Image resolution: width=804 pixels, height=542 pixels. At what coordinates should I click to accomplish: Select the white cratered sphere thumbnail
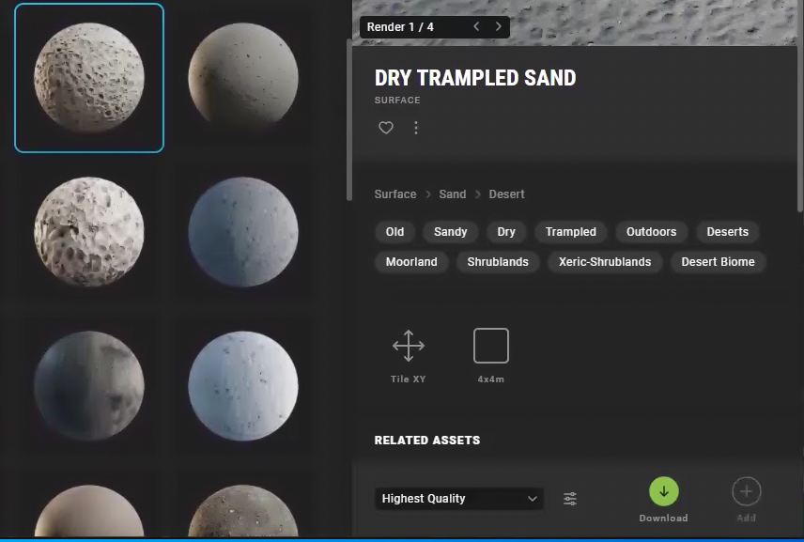point(89,232)
